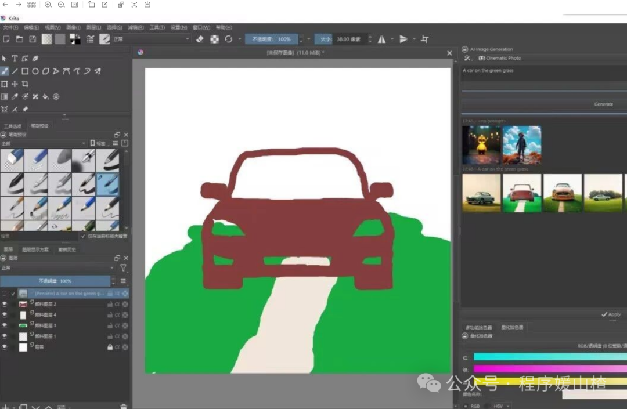Toggle the preserve alpha checkerboard icon

(x=215, y=39)
